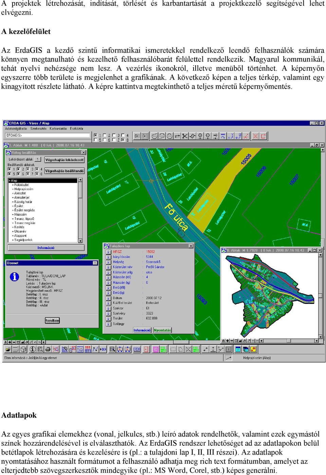Toggle checkbox 5 in Réteg beállítás dialog
Image resolution: width=326 pixels, height=475 pixels.
[10, 174]
